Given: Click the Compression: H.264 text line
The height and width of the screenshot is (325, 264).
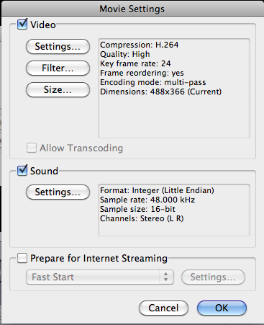Looking at the screenshot, I should 140,45.
